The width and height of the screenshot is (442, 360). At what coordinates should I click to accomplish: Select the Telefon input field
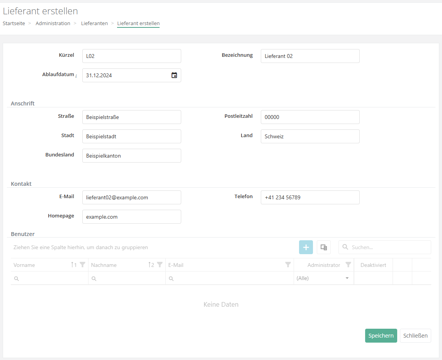pos(310,197)
